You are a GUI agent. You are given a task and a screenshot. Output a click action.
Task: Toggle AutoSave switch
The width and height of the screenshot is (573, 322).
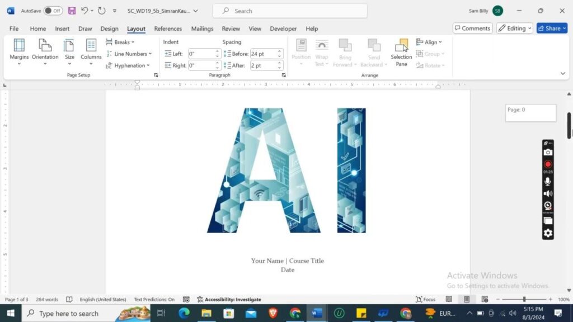coord(53,11)
